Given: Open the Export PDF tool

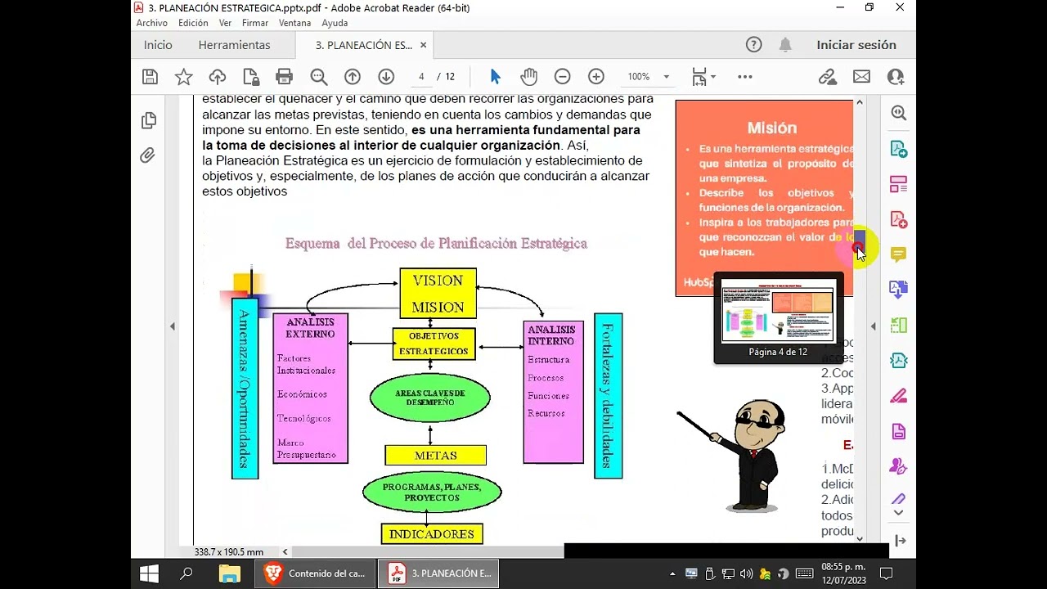Looking at the screenshot, I should [899, 149].
